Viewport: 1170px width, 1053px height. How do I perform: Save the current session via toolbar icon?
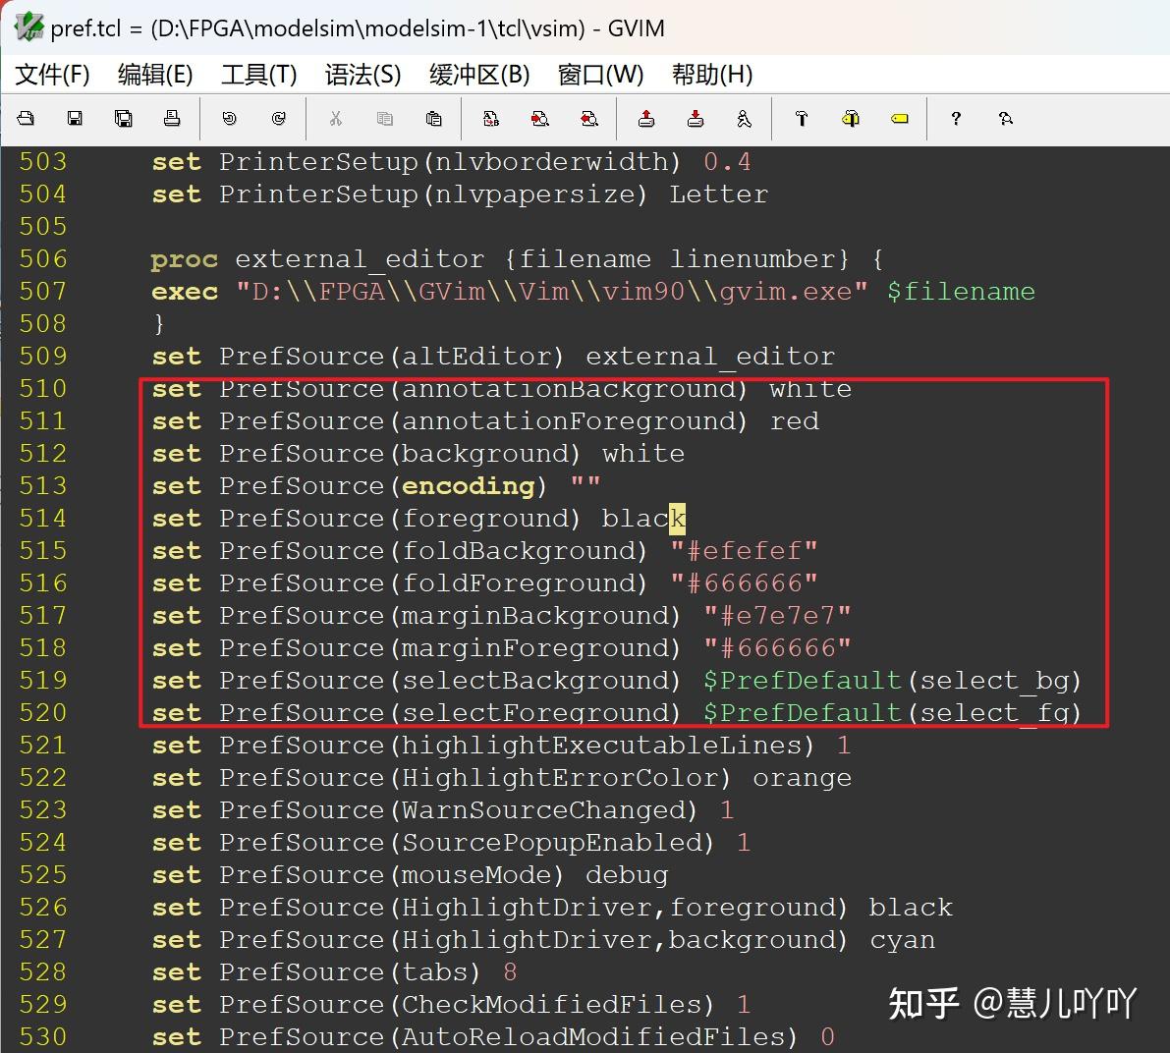696,118
